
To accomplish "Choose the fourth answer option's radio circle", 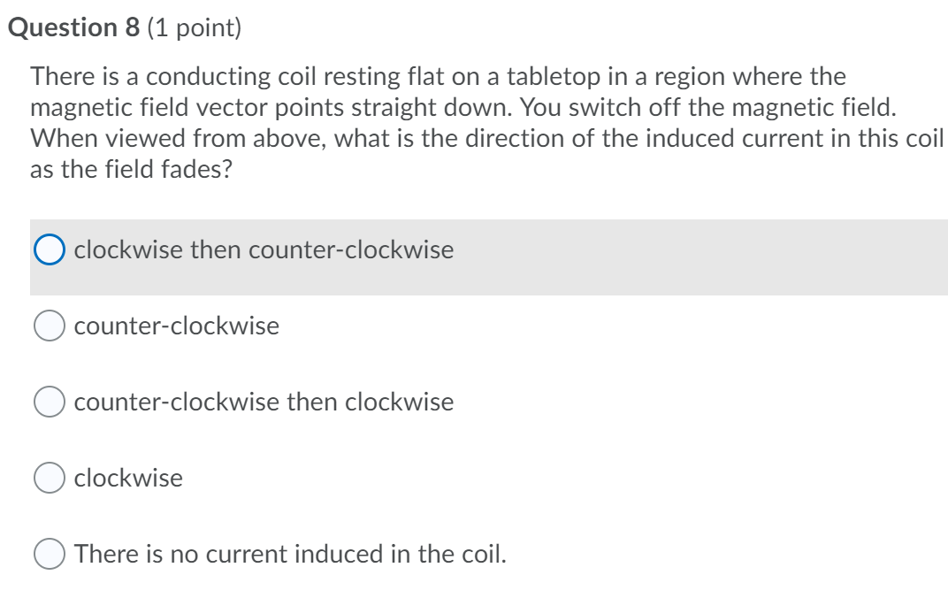I will (48, 478).
